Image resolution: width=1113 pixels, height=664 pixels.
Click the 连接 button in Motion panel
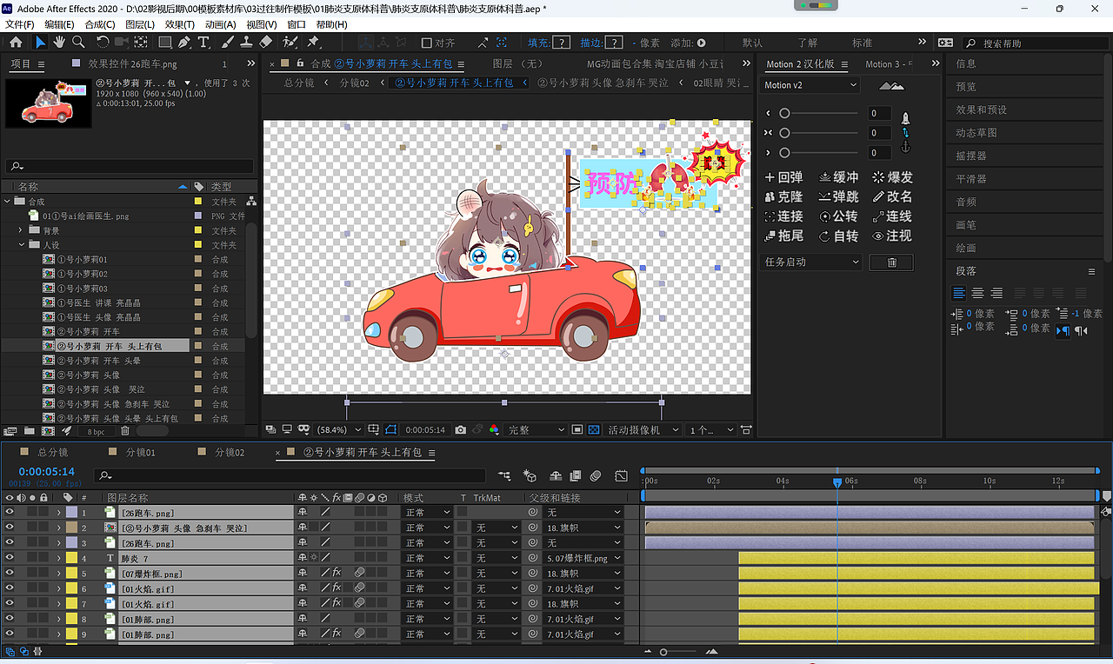(x=784, y=216)
